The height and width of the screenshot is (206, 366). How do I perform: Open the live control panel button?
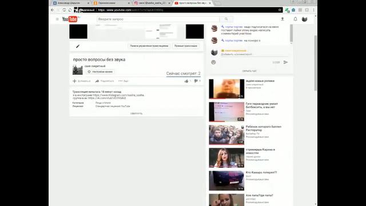click(x=149, y=46)
